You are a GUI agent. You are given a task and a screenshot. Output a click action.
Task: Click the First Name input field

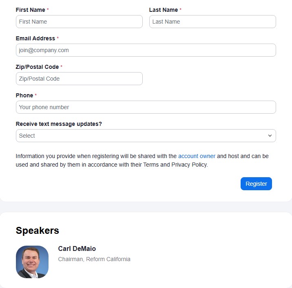[79, 22]
